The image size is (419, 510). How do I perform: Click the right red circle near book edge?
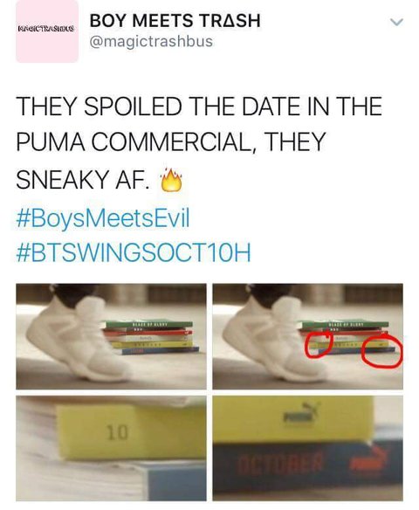tap(382, 352)
